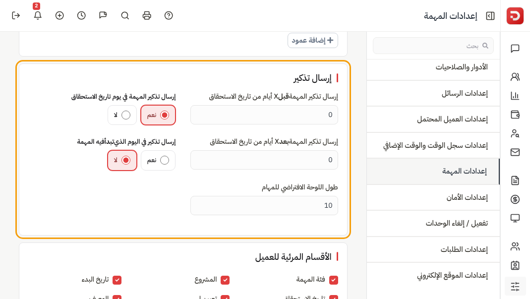Click the top bar search magnifier icon
This screenshot has width=530, height=299.
[125, 15]
